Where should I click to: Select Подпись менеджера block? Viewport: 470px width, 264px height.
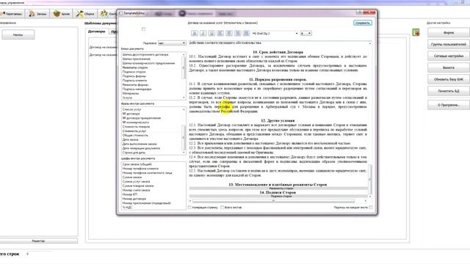137,89
